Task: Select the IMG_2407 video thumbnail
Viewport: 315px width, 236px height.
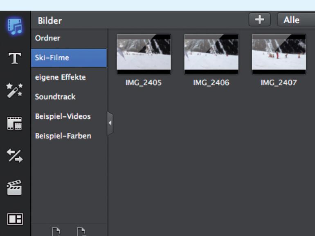Action: click(279, 54)
